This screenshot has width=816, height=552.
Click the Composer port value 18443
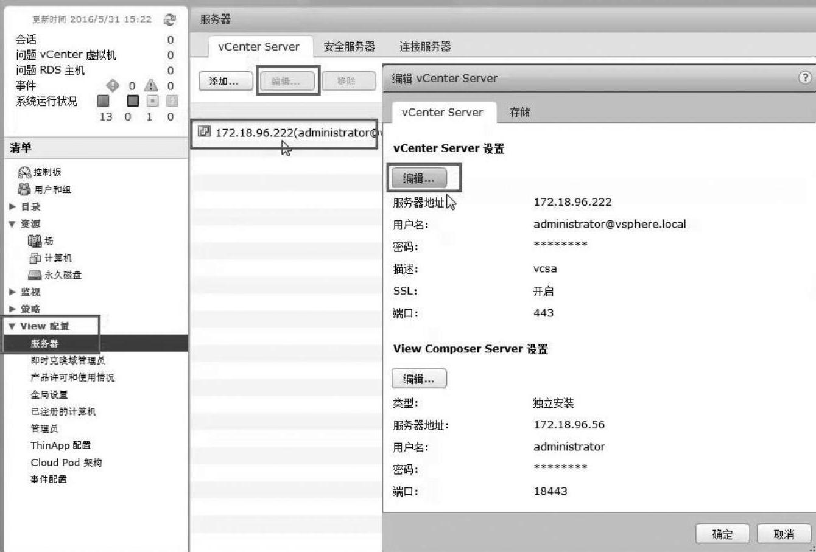[550, 491]
